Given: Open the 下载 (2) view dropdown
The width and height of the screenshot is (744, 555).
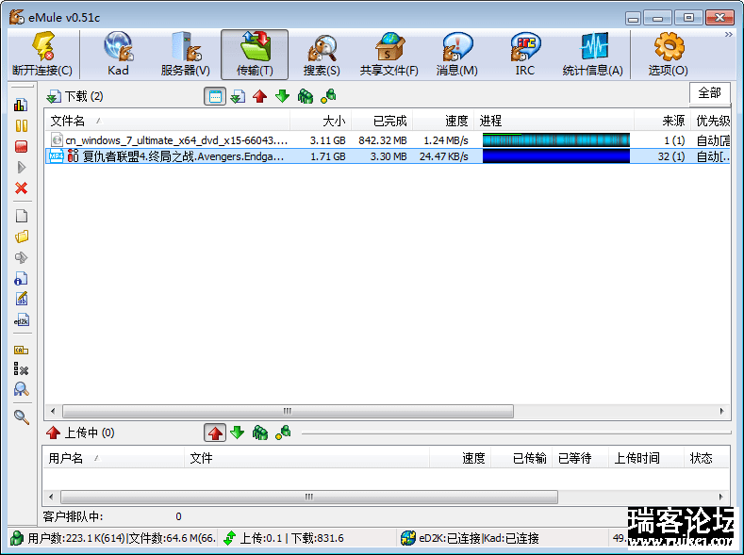Looking at the screenshot, I should tap(74, 97).
